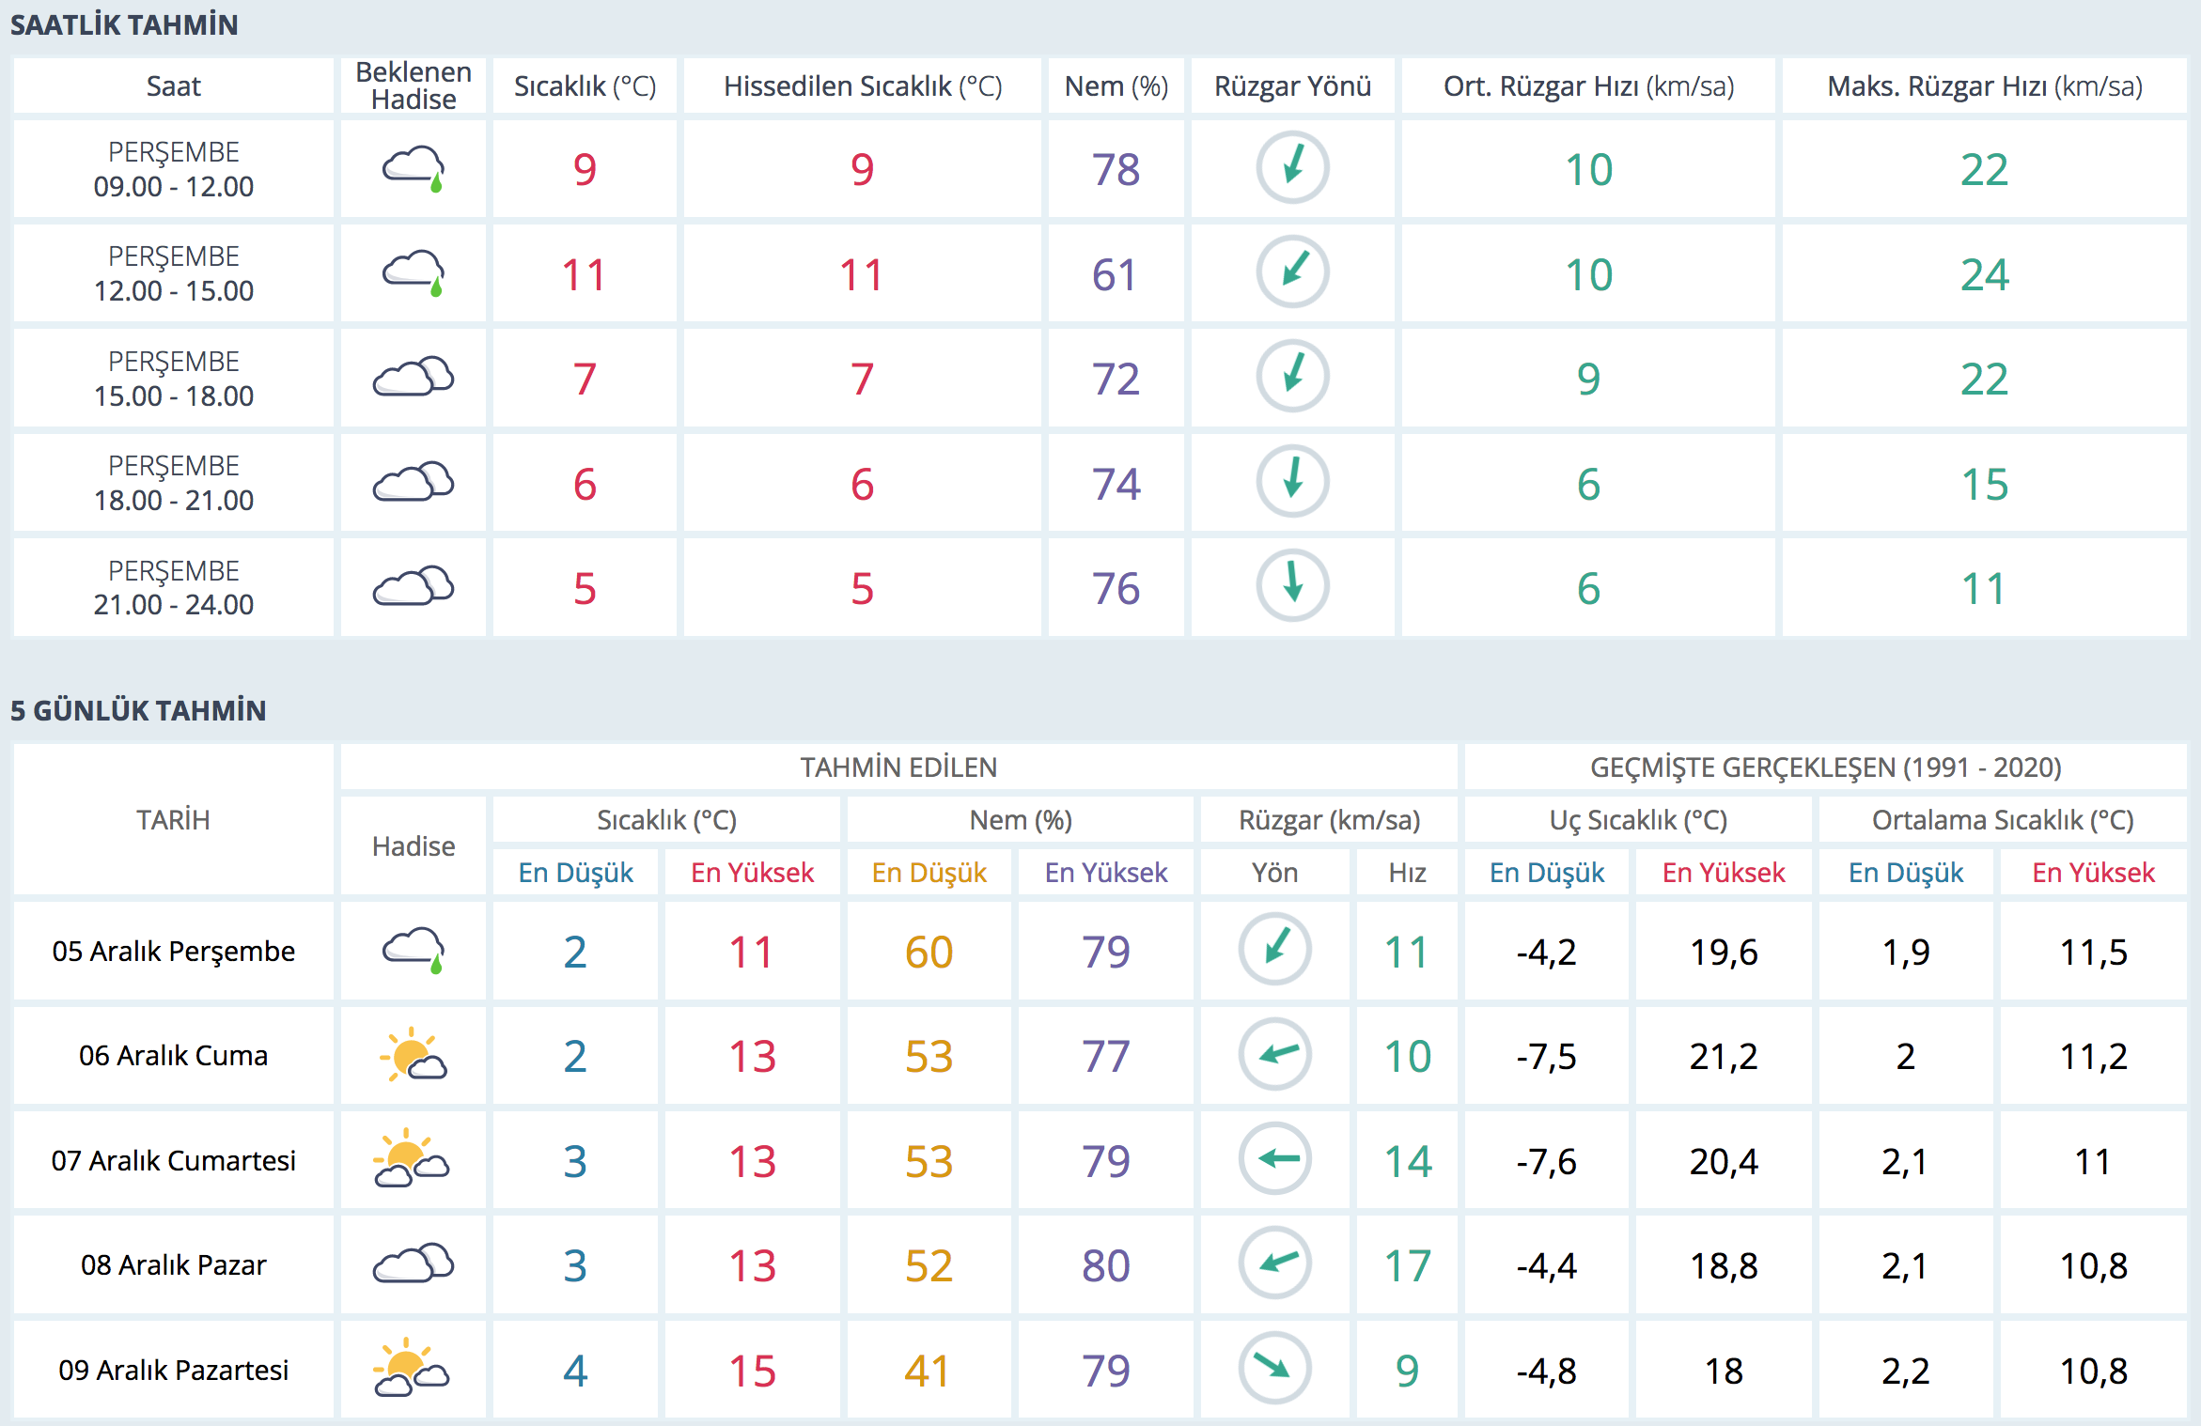This screenshot has height=1426, width=2201.
Task: Click the Nem (%) column header in hourly table
Action: click(1116, 86)
